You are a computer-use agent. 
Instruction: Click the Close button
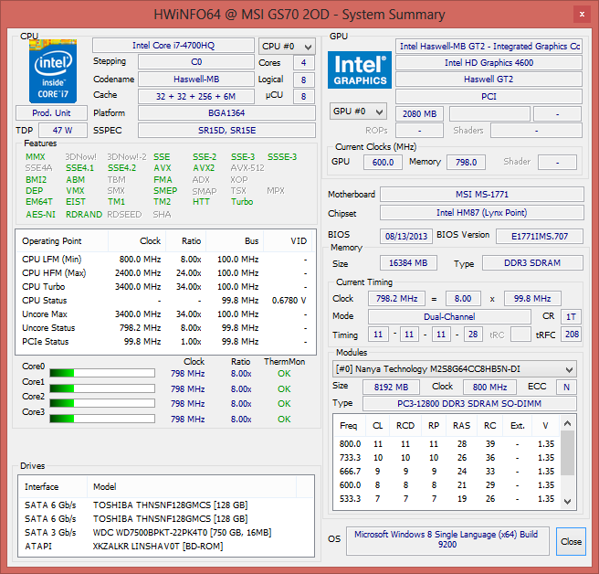point(571,541)
